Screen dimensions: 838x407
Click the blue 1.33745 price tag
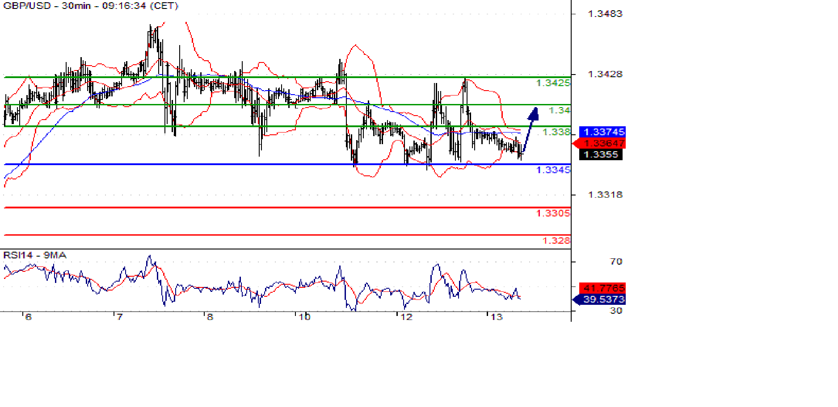pos(602,132)
